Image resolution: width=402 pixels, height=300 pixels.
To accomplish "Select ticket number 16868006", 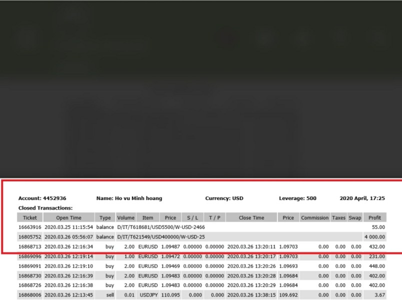I will [x=29, y=295].
